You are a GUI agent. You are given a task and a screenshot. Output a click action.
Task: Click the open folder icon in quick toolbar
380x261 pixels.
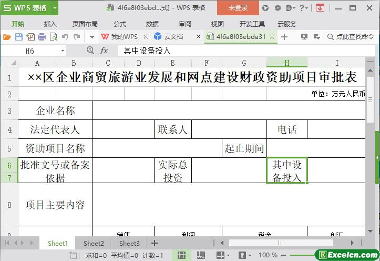7,37
